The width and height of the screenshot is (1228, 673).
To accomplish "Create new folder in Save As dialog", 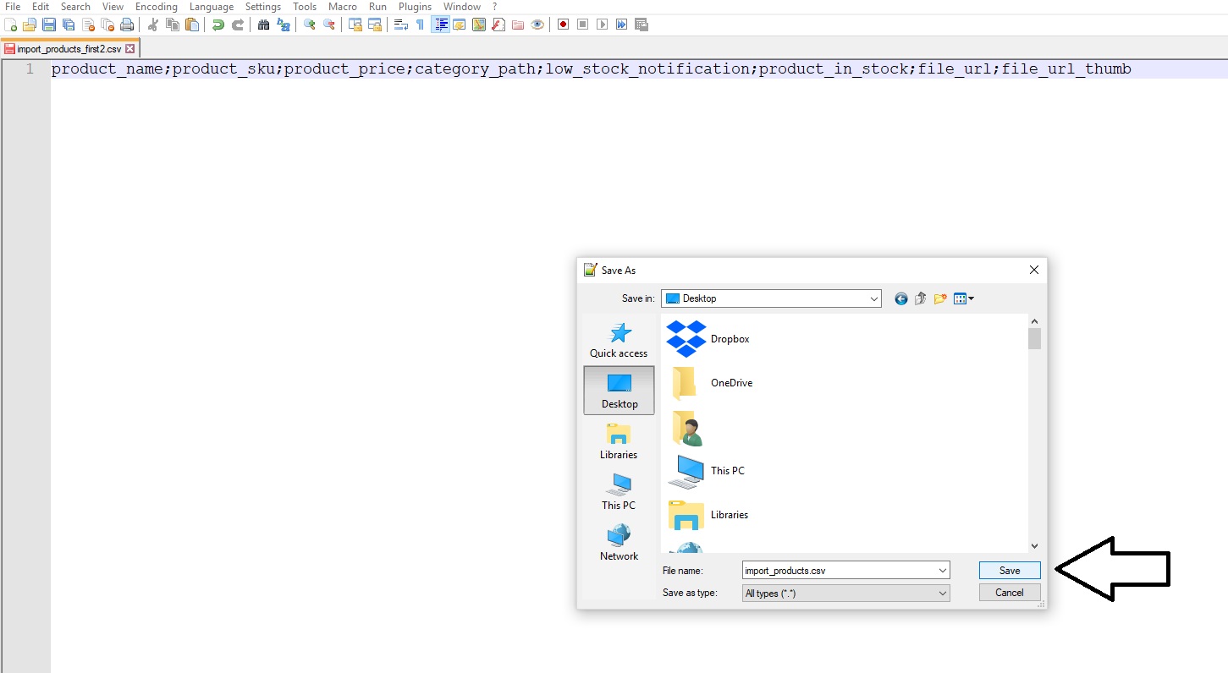I will [939, 298].
